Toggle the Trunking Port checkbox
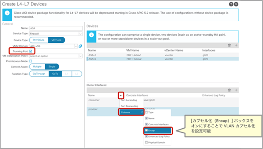The image size is (263, 149). [31, 51]
